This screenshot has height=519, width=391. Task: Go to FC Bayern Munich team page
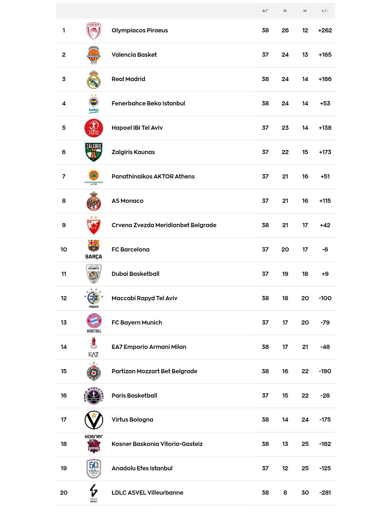(x=137, y=323)
